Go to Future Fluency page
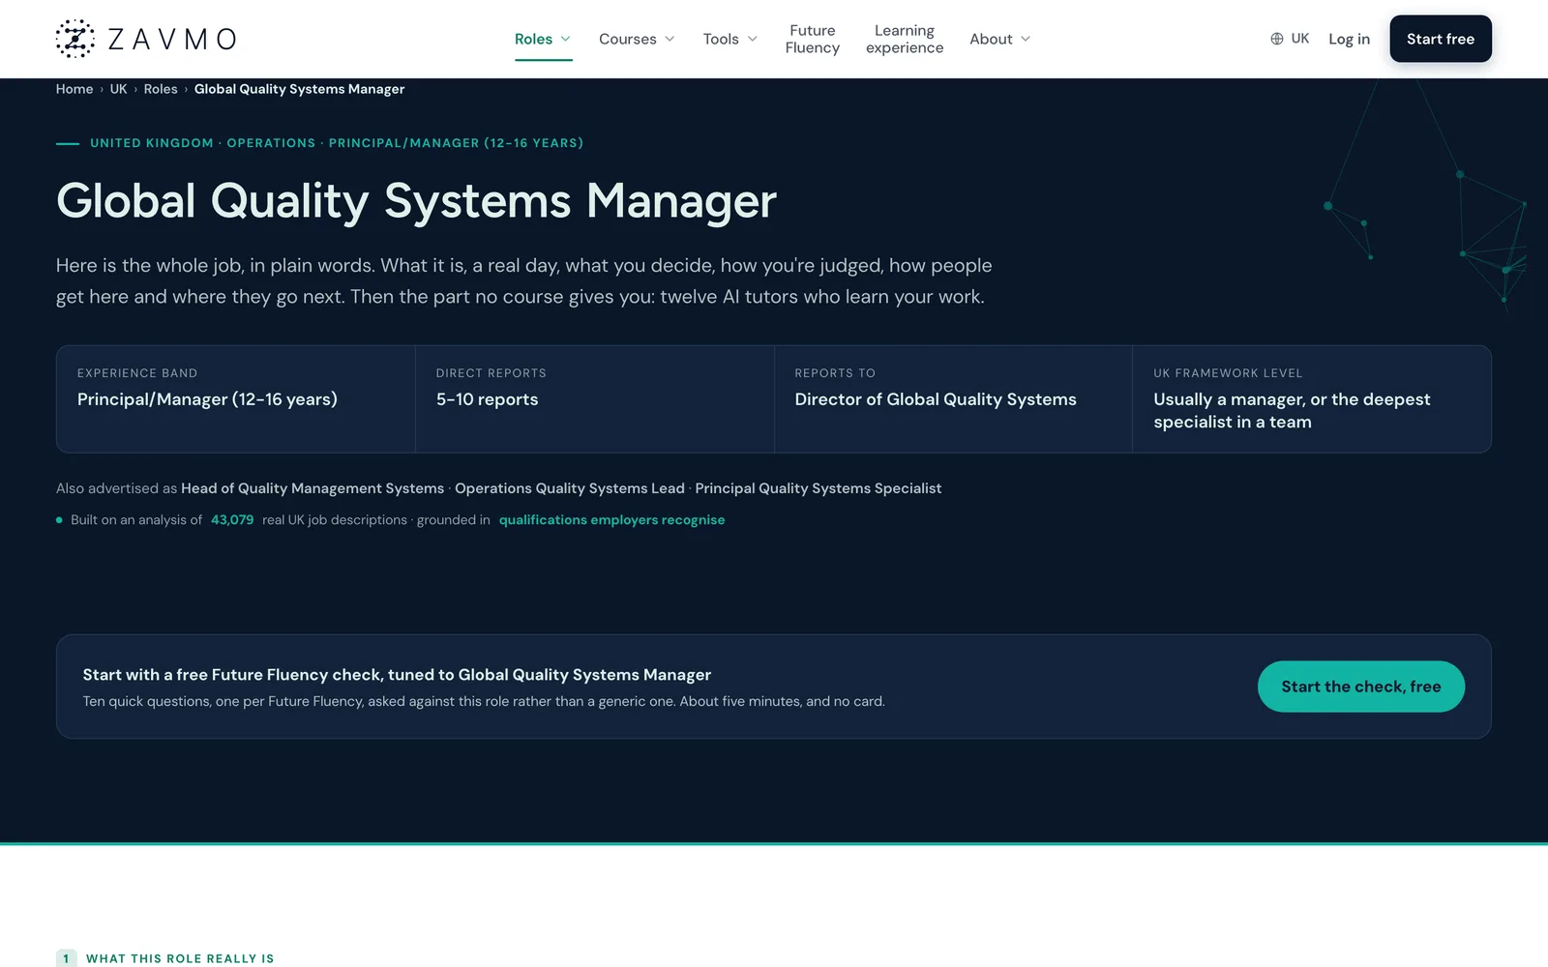The height and width of the screenshot is (967, 1548). 813,39
